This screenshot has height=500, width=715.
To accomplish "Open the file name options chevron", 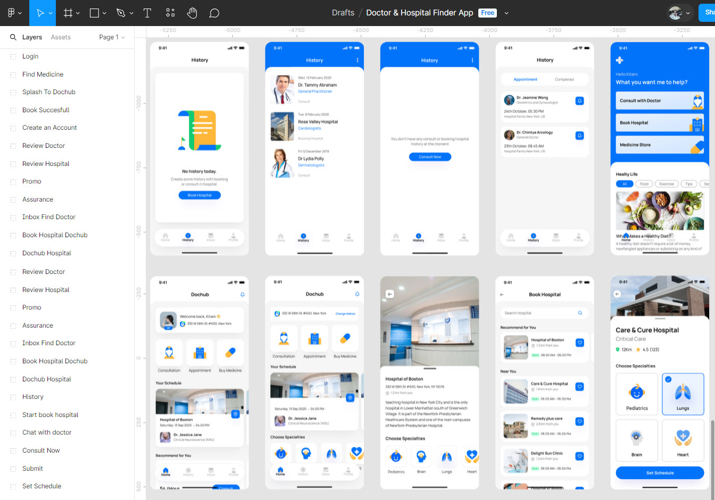I will [x=506, y=13].
